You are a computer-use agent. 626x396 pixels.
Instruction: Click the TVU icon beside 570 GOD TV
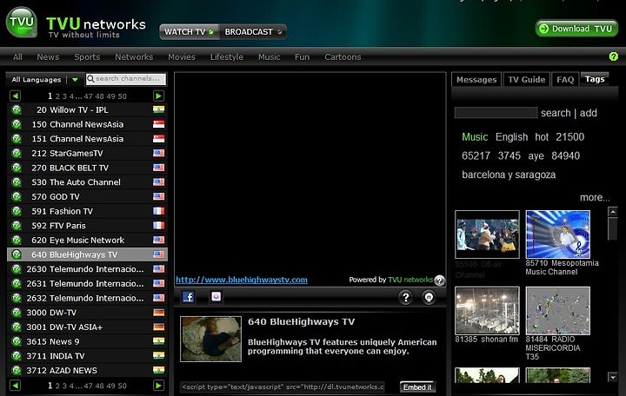pos(17,196)
